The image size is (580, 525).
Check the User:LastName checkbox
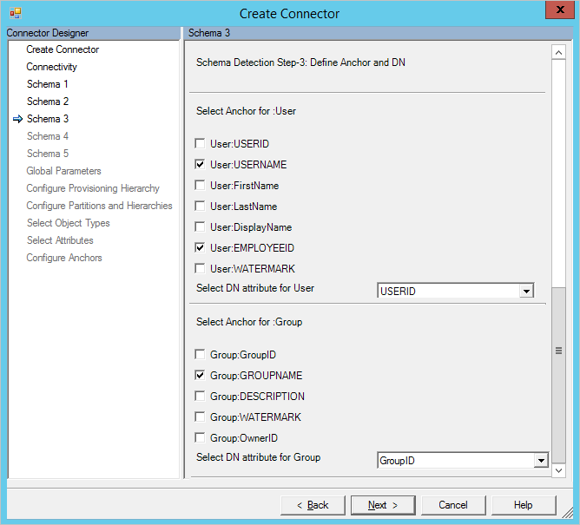[x=200, y=206]
